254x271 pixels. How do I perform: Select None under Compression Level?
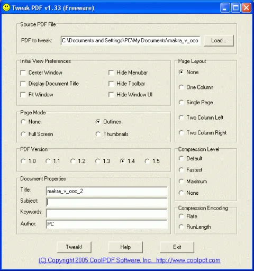(181, 193)
